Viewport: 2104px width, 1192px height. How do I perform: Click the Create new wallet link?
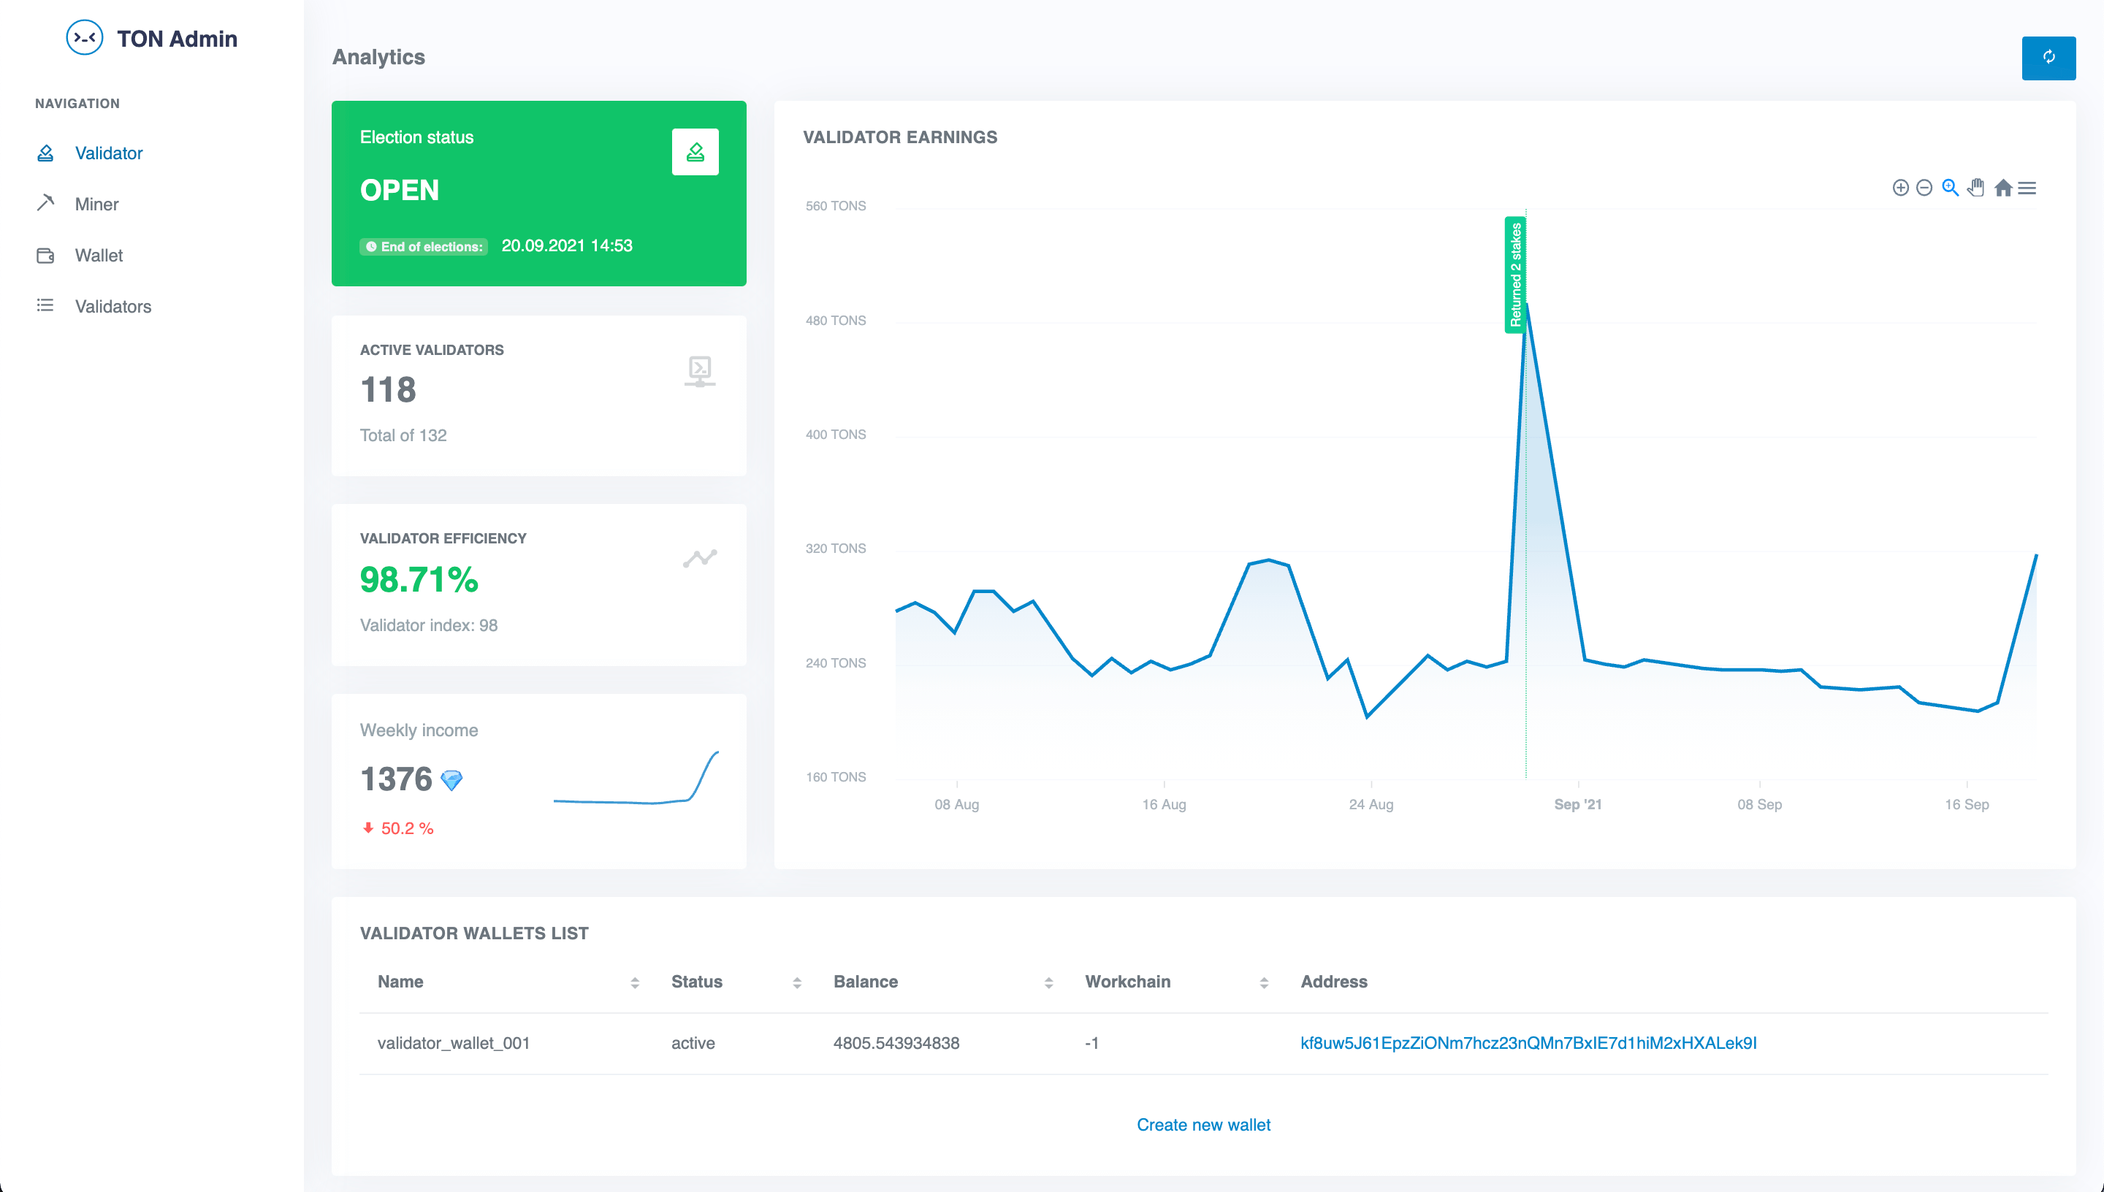(x=1204, y=1124)
